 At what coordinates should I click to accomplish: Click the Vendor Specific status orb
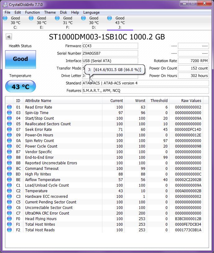click(9, 152)
